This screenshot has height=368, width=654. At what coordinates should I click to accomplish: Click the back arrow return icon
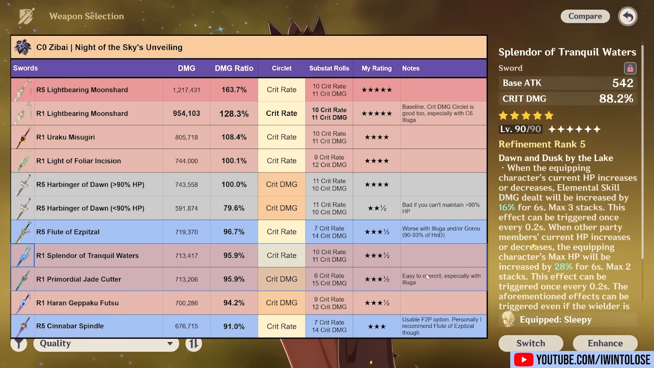pos(627,16)
